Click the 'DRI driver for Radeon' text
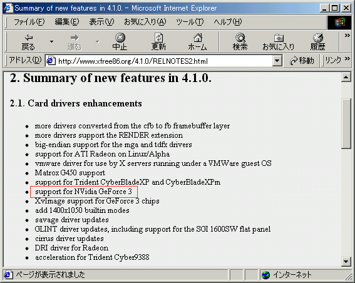 [71, 248]
